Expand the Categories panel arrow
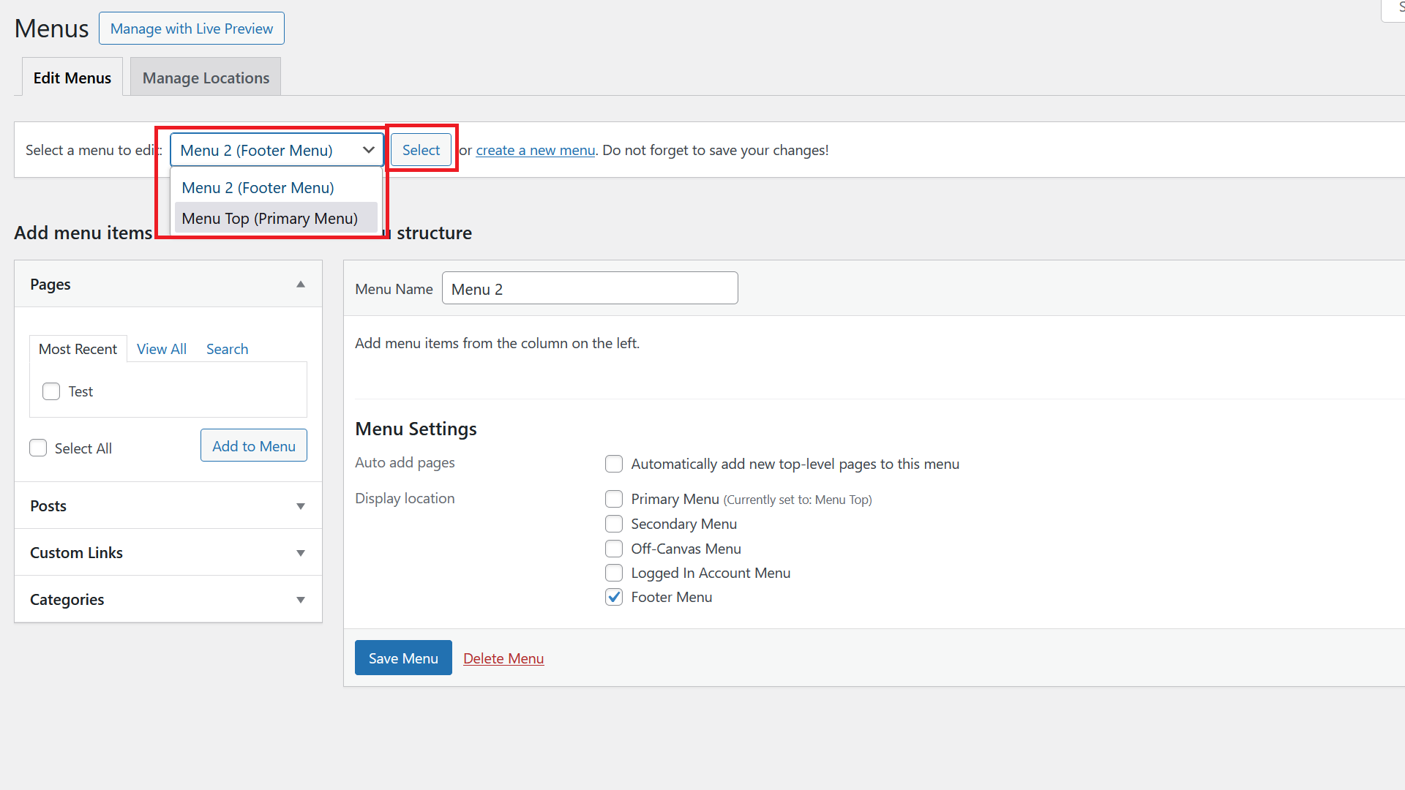The image size is (1405, 790). pyautogui.click(x=301, y=600)
